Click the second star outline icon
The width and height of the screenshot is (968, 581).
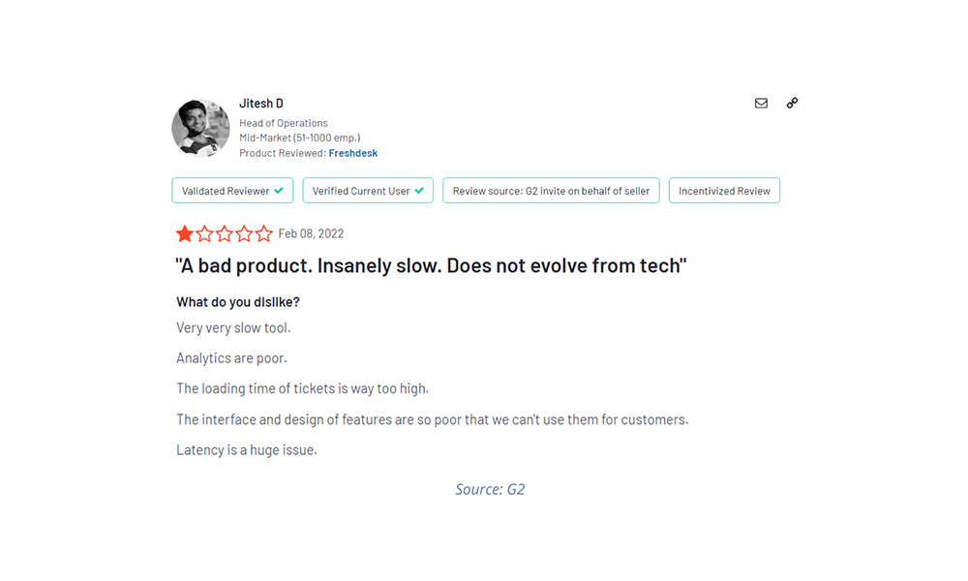(x=204, y=233)
